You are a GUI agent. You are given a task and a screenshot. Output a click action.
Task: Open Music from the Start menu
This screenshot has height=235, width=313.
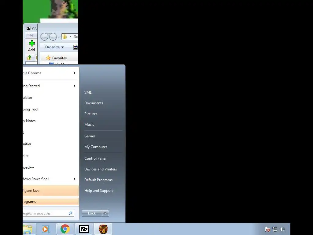[x=89, y=125]
